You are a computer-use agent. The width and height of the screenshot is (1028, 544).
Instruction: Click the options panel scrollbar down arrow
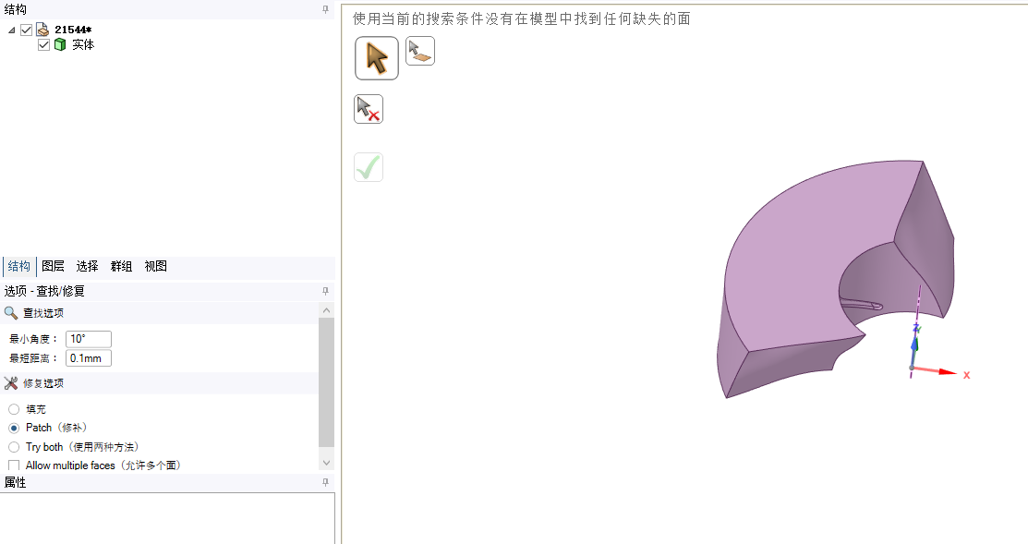click(326, 462)
